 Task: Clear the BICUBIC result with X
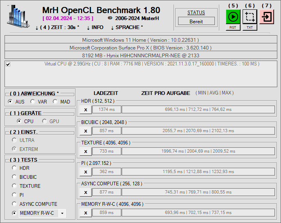point(86,131)
